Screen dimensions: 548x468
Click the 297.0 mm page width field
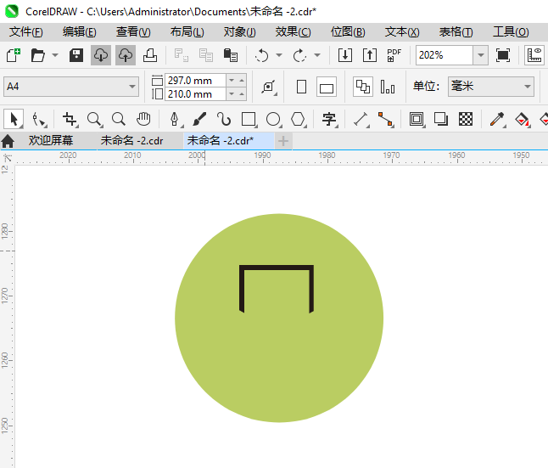pyautogui.click(x=195, y=81)
